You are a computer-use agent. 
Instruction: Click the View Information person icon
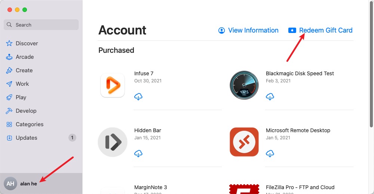[x=221, y=31]
